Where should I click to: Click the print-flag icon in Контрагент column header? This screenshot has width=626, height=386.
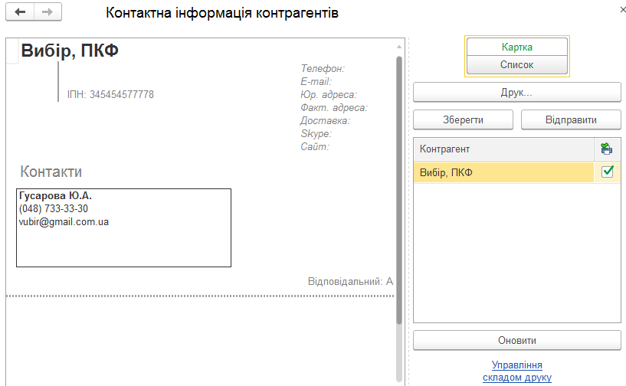pyautogui.click(x=606, y=149)
